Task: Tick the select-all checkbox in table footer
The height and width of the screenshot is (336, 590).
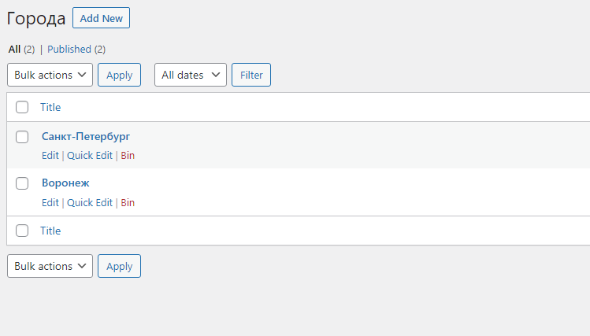Action: click(x=22, y=231)
